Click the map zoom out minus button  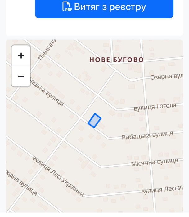pyautogui.click(x=21, y=76)
